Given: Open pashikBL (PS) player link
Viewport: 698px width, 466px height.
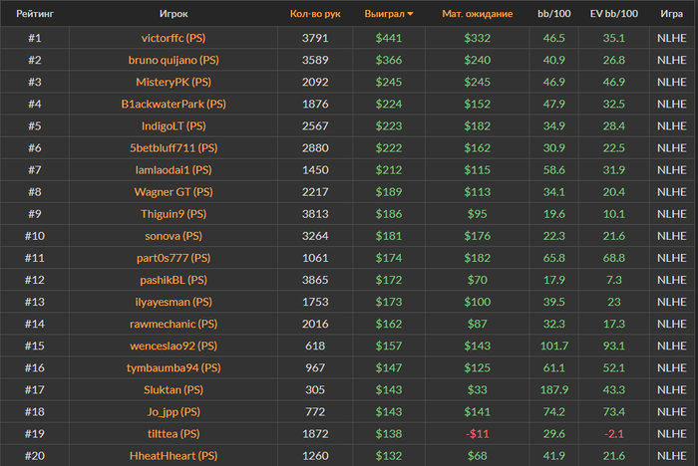Looking at the screenshot, I should click(174, 280).
